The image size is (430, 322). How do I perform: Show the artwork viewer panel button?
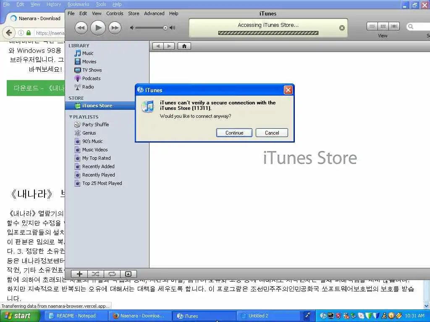(x=128, y=274)
